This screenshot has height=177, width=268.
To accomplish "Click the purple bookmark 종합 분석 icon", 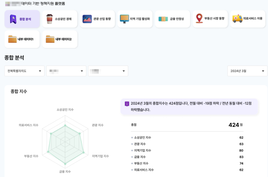I will tap(13, 19).
